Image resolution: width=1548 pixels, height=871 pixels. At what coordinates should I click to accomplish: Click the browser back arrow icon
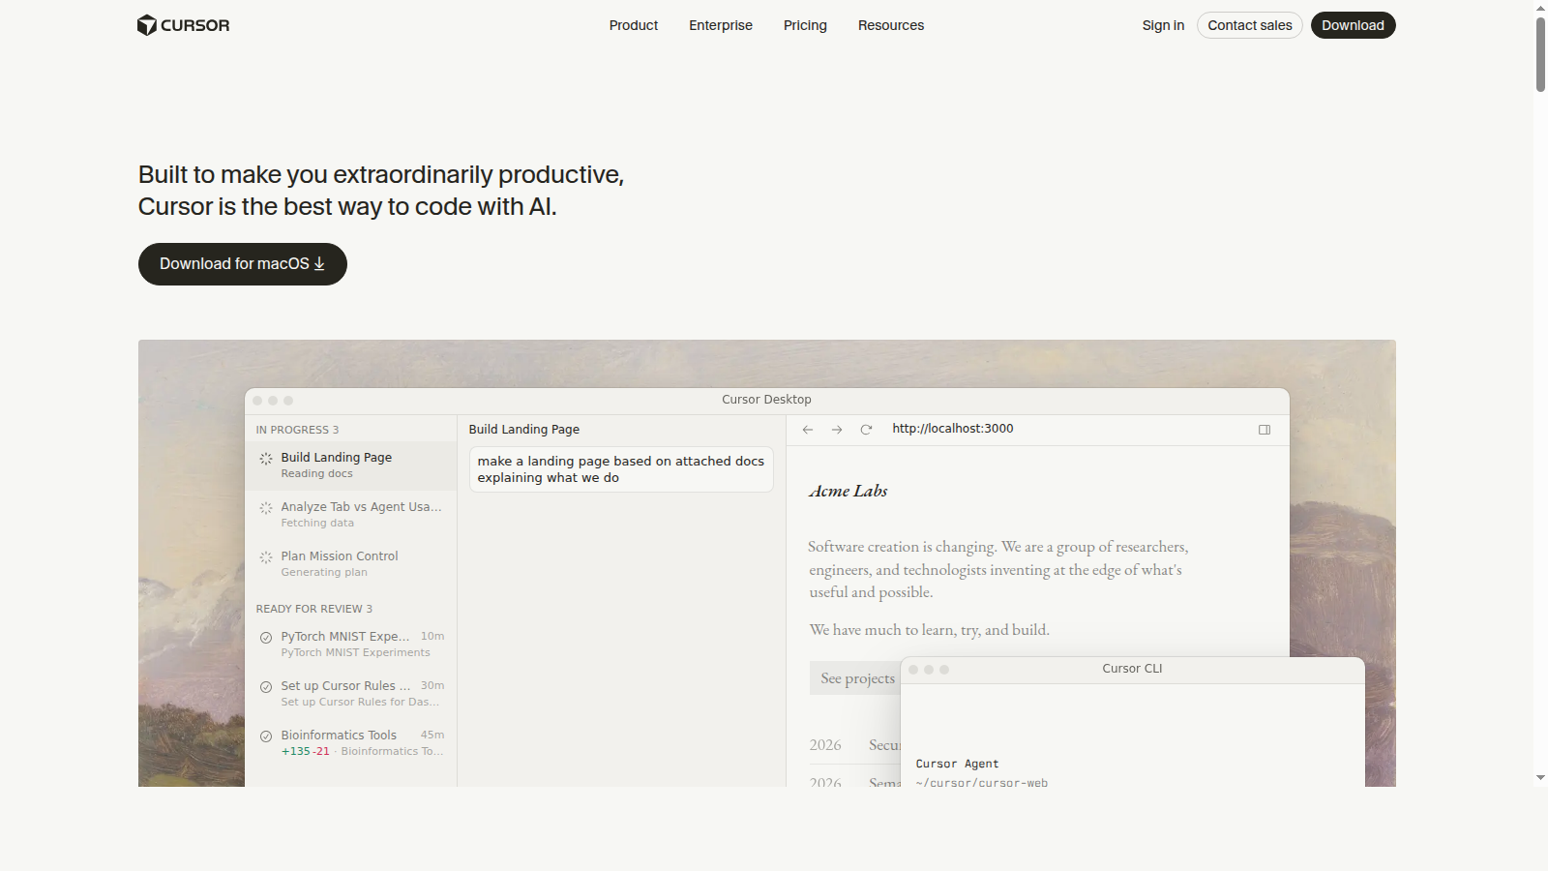click(x=808, y=430)
